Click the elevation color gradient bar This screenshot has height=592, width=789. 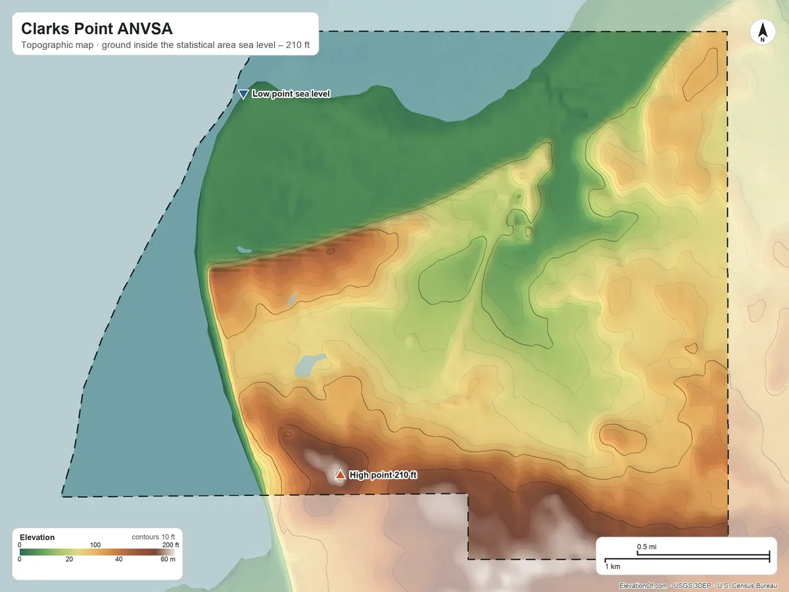(97, 552)
